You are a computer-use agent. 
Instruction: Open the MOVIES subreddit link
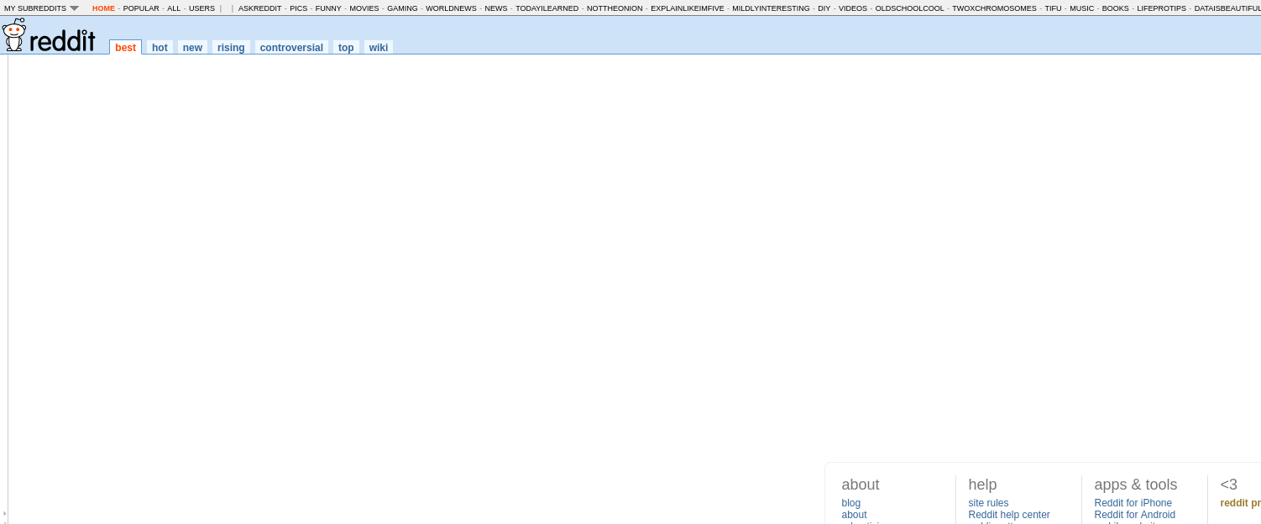pyautogui.click(x=364, y=8)
